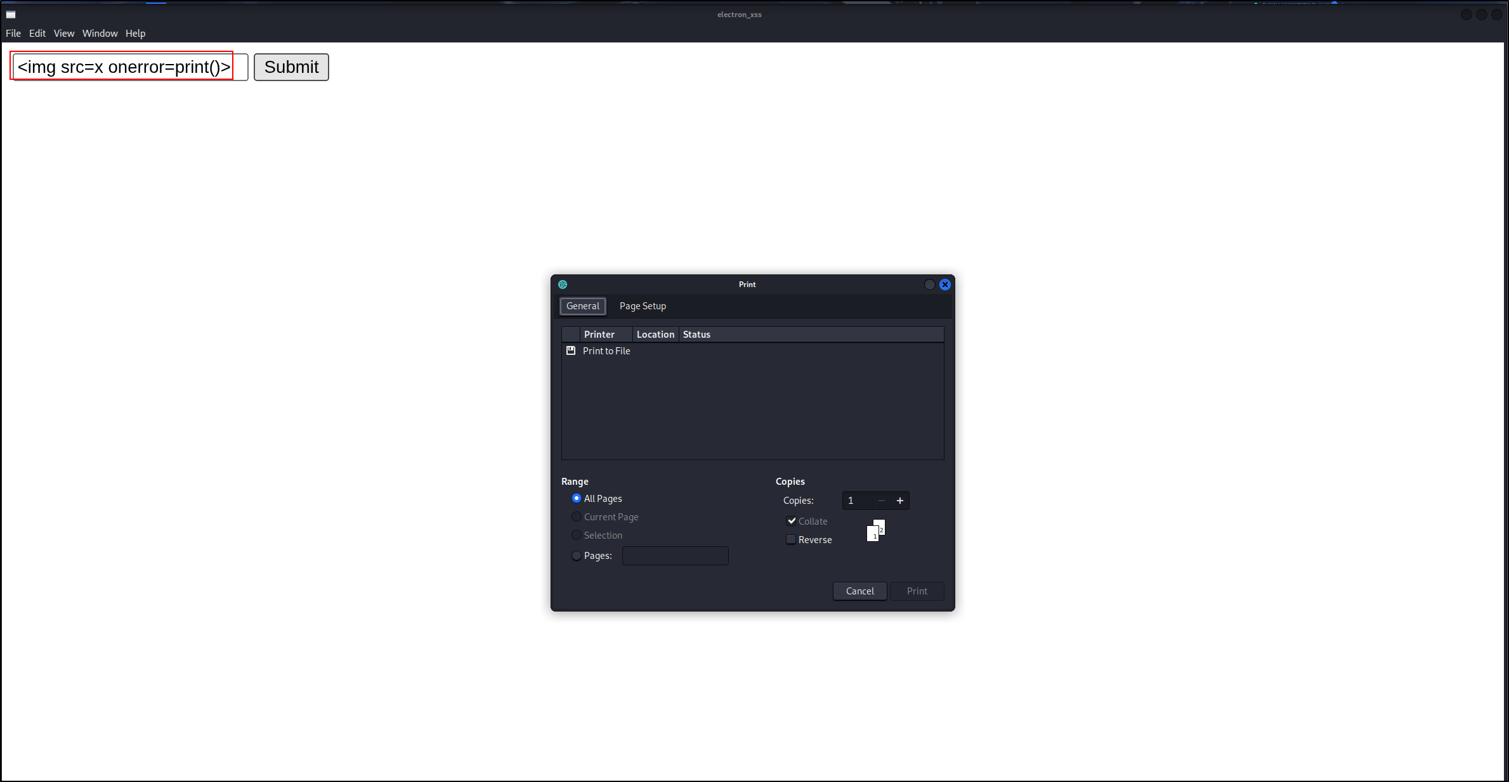Open the File menu
This screenshot has height=782, width=1509.
pos(13,33)
